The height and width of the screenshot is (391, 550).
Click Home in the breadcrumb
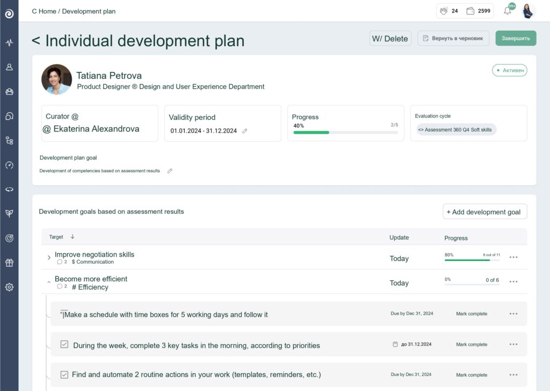click(x=47, y=11)
